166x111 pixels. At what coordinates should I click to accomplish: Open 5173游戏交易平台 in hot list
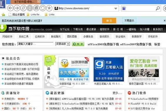(x=143, y=109)
